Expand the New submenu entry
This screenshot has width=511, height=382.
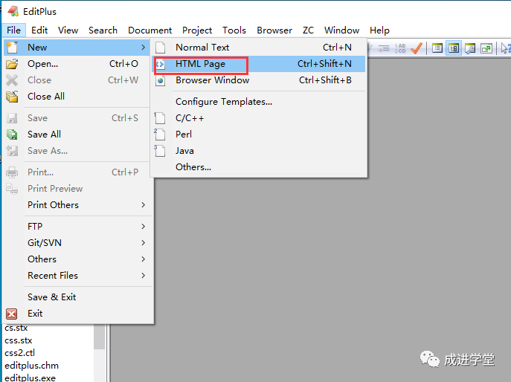point(77,48)
